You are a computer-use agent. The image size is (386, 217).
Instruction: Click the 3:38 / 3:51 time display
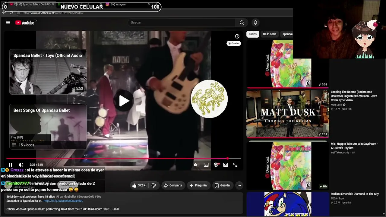click(36, 165)
